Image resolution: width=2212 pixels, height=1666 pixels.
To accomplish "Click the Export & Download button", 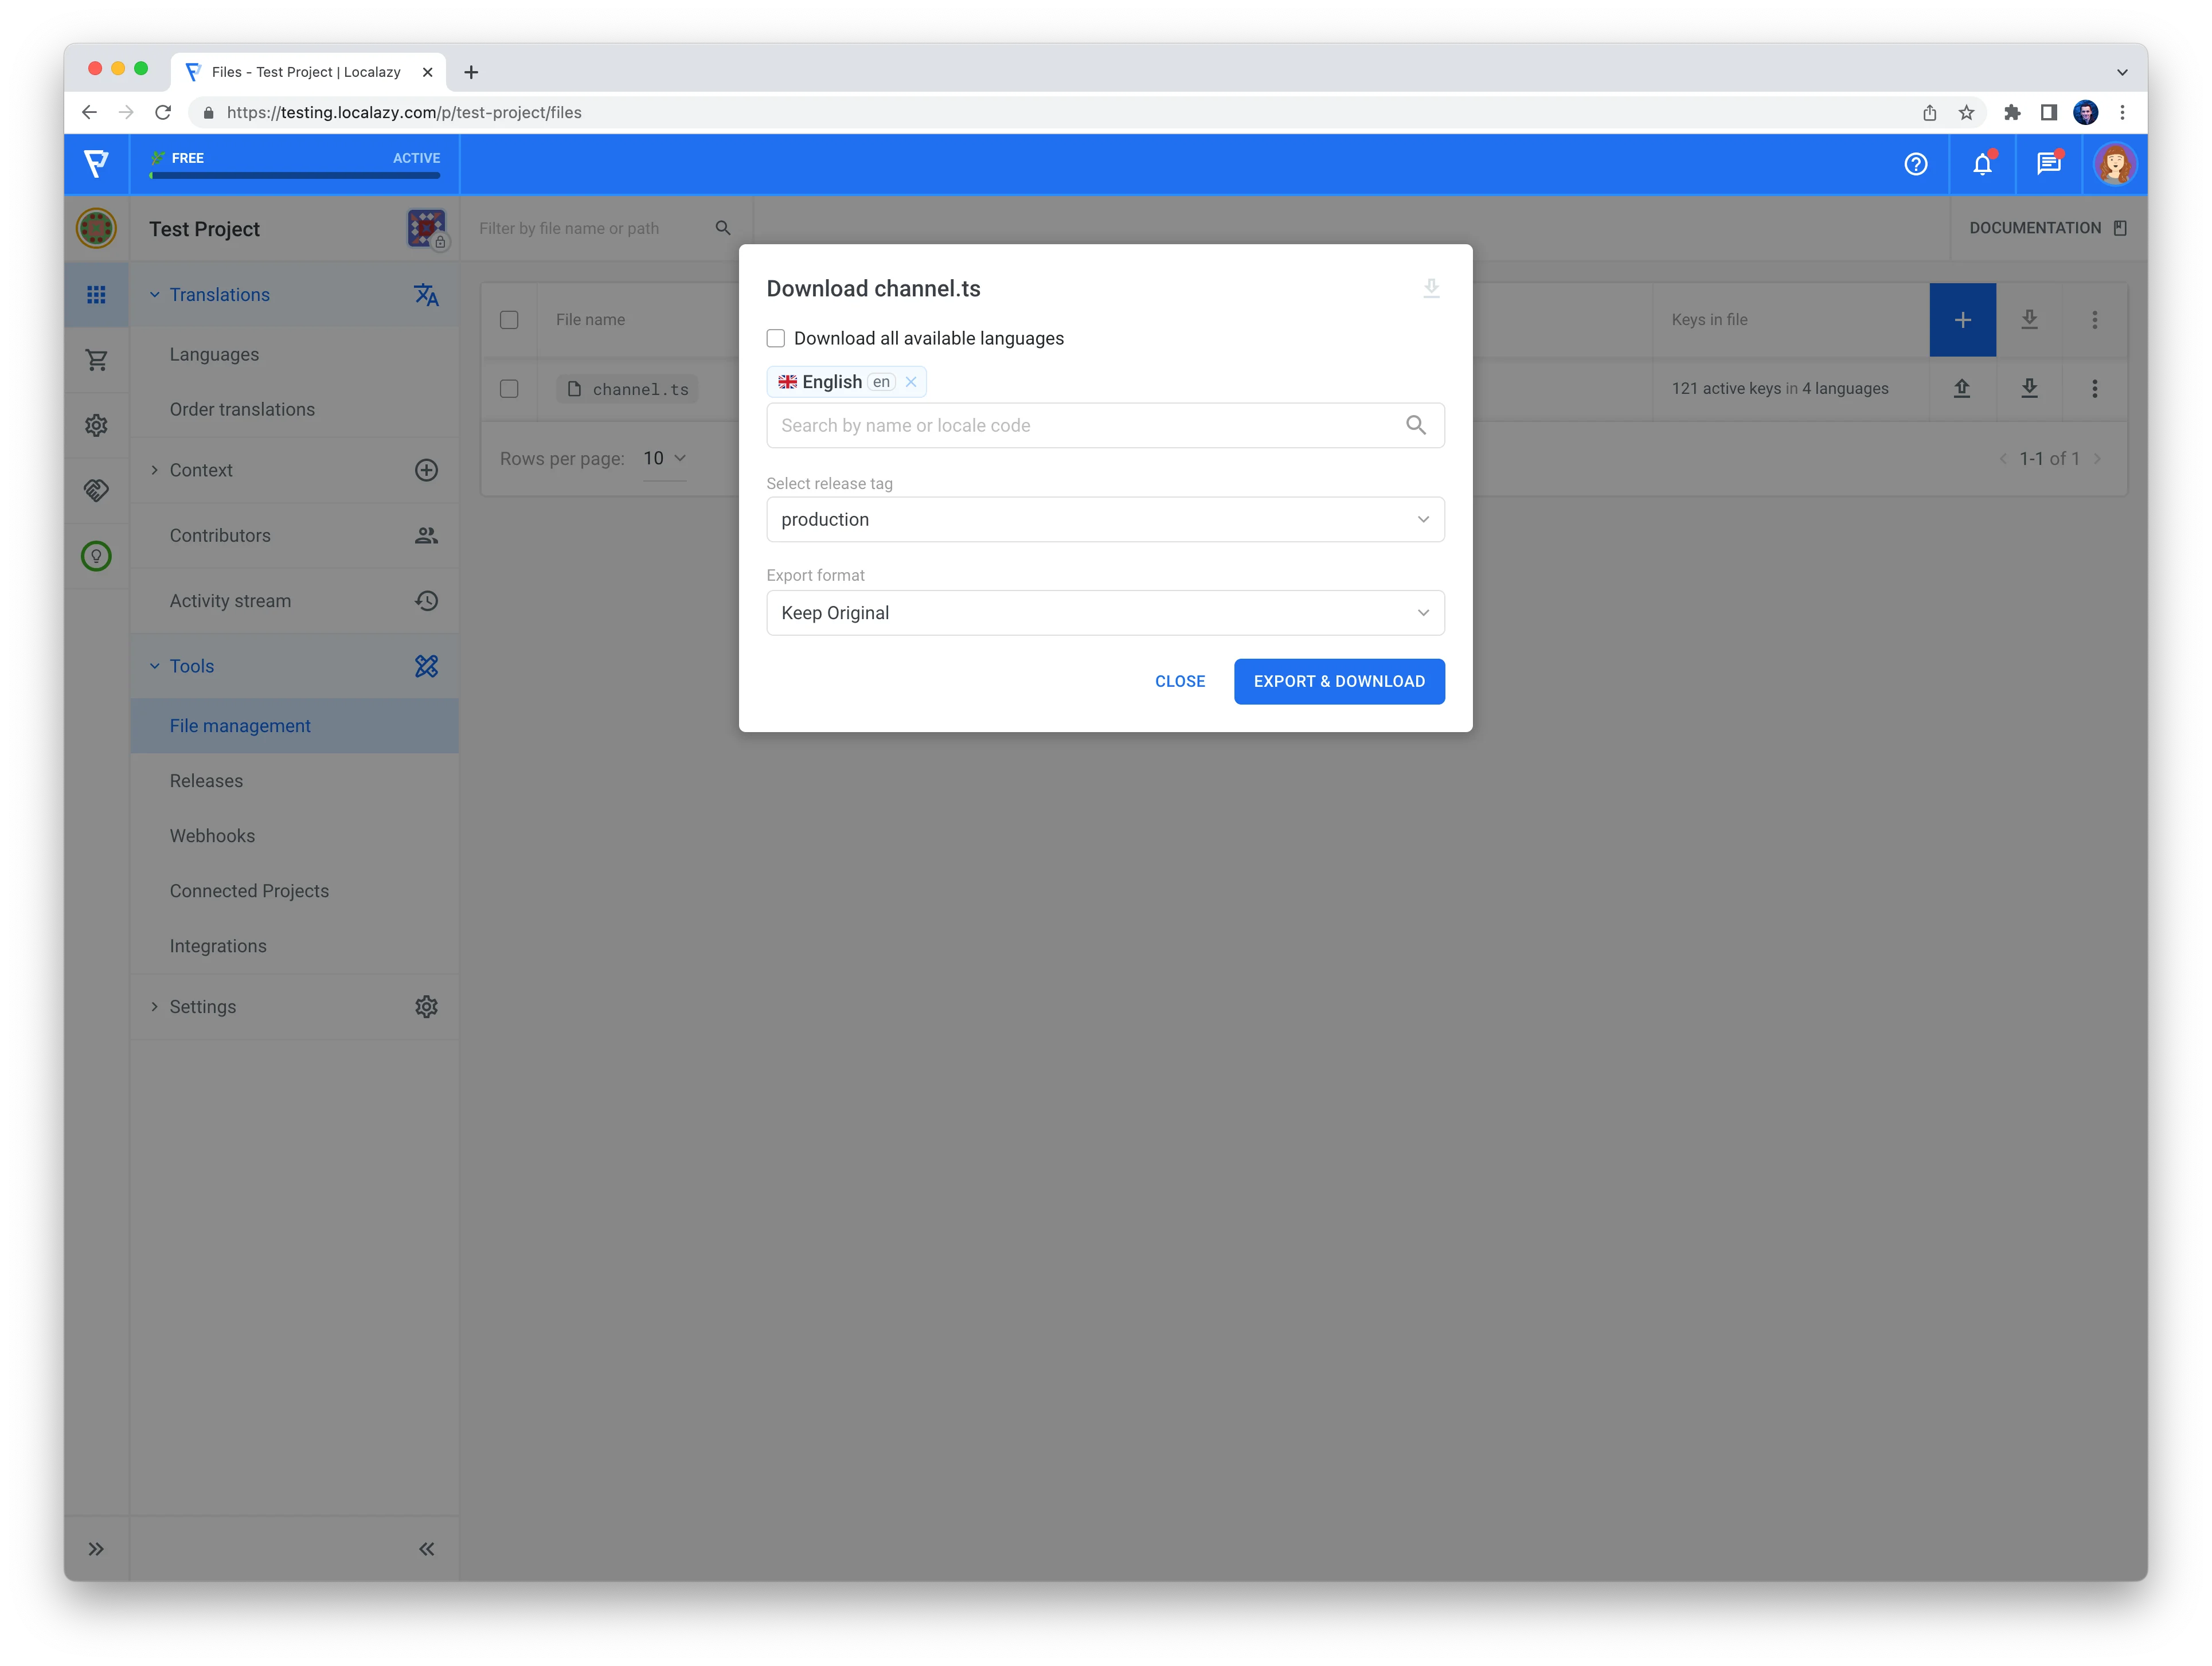I will (1339, 681).
